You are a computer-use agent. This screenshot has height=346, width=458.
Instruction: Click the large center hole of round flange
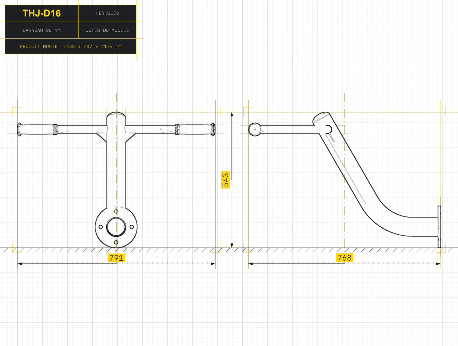(x=116, y=227)
